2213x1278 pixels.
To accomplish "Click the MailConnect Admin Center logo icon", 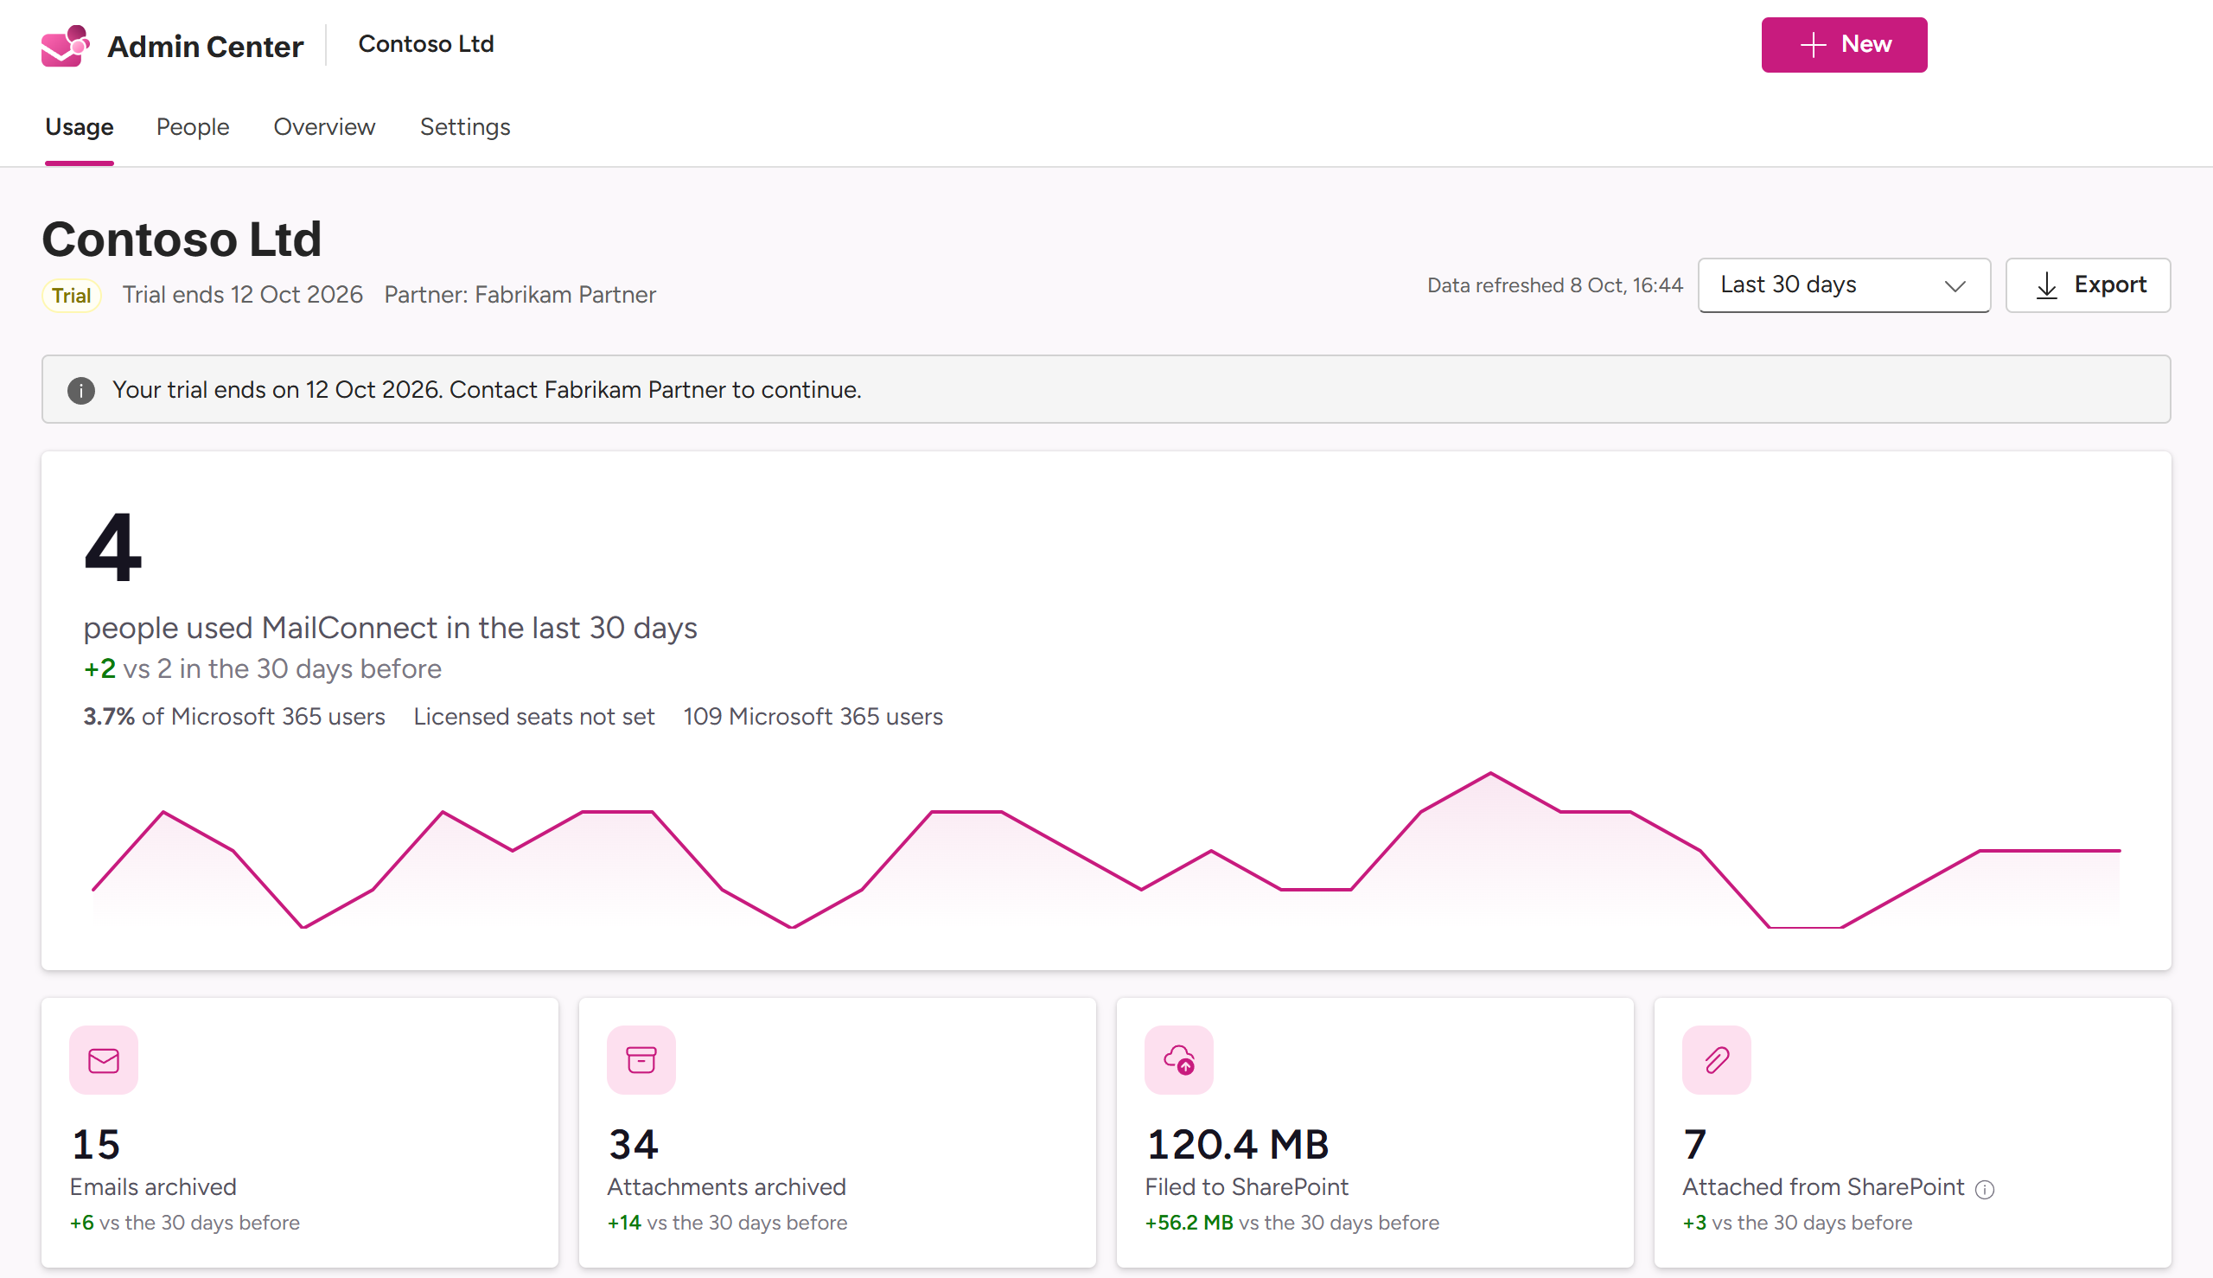I will point(65,46).
